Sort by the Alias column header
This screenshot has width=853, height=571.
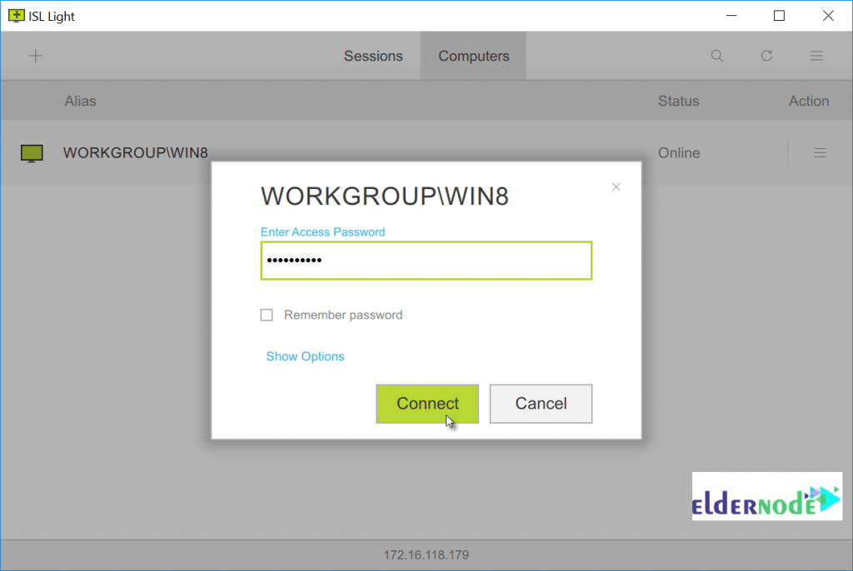[80, 101]
